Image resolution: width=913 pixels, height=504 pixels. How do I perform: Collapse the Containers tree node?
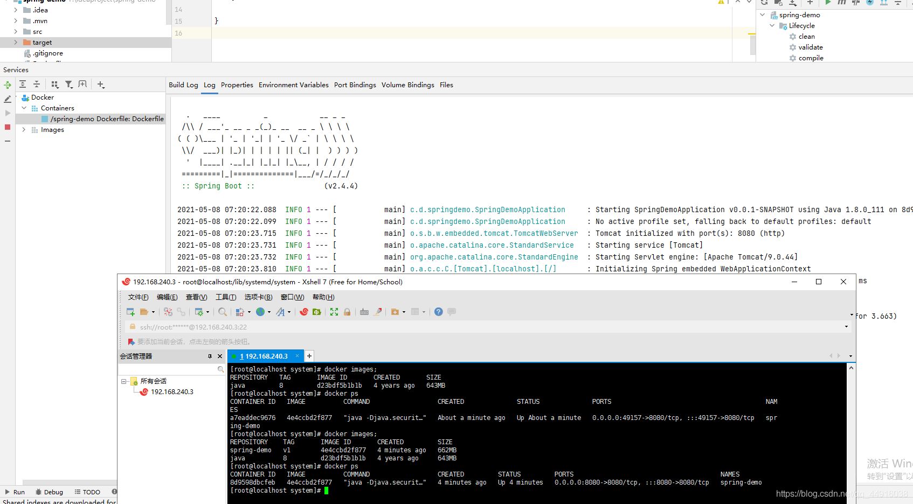coord(24,108)
